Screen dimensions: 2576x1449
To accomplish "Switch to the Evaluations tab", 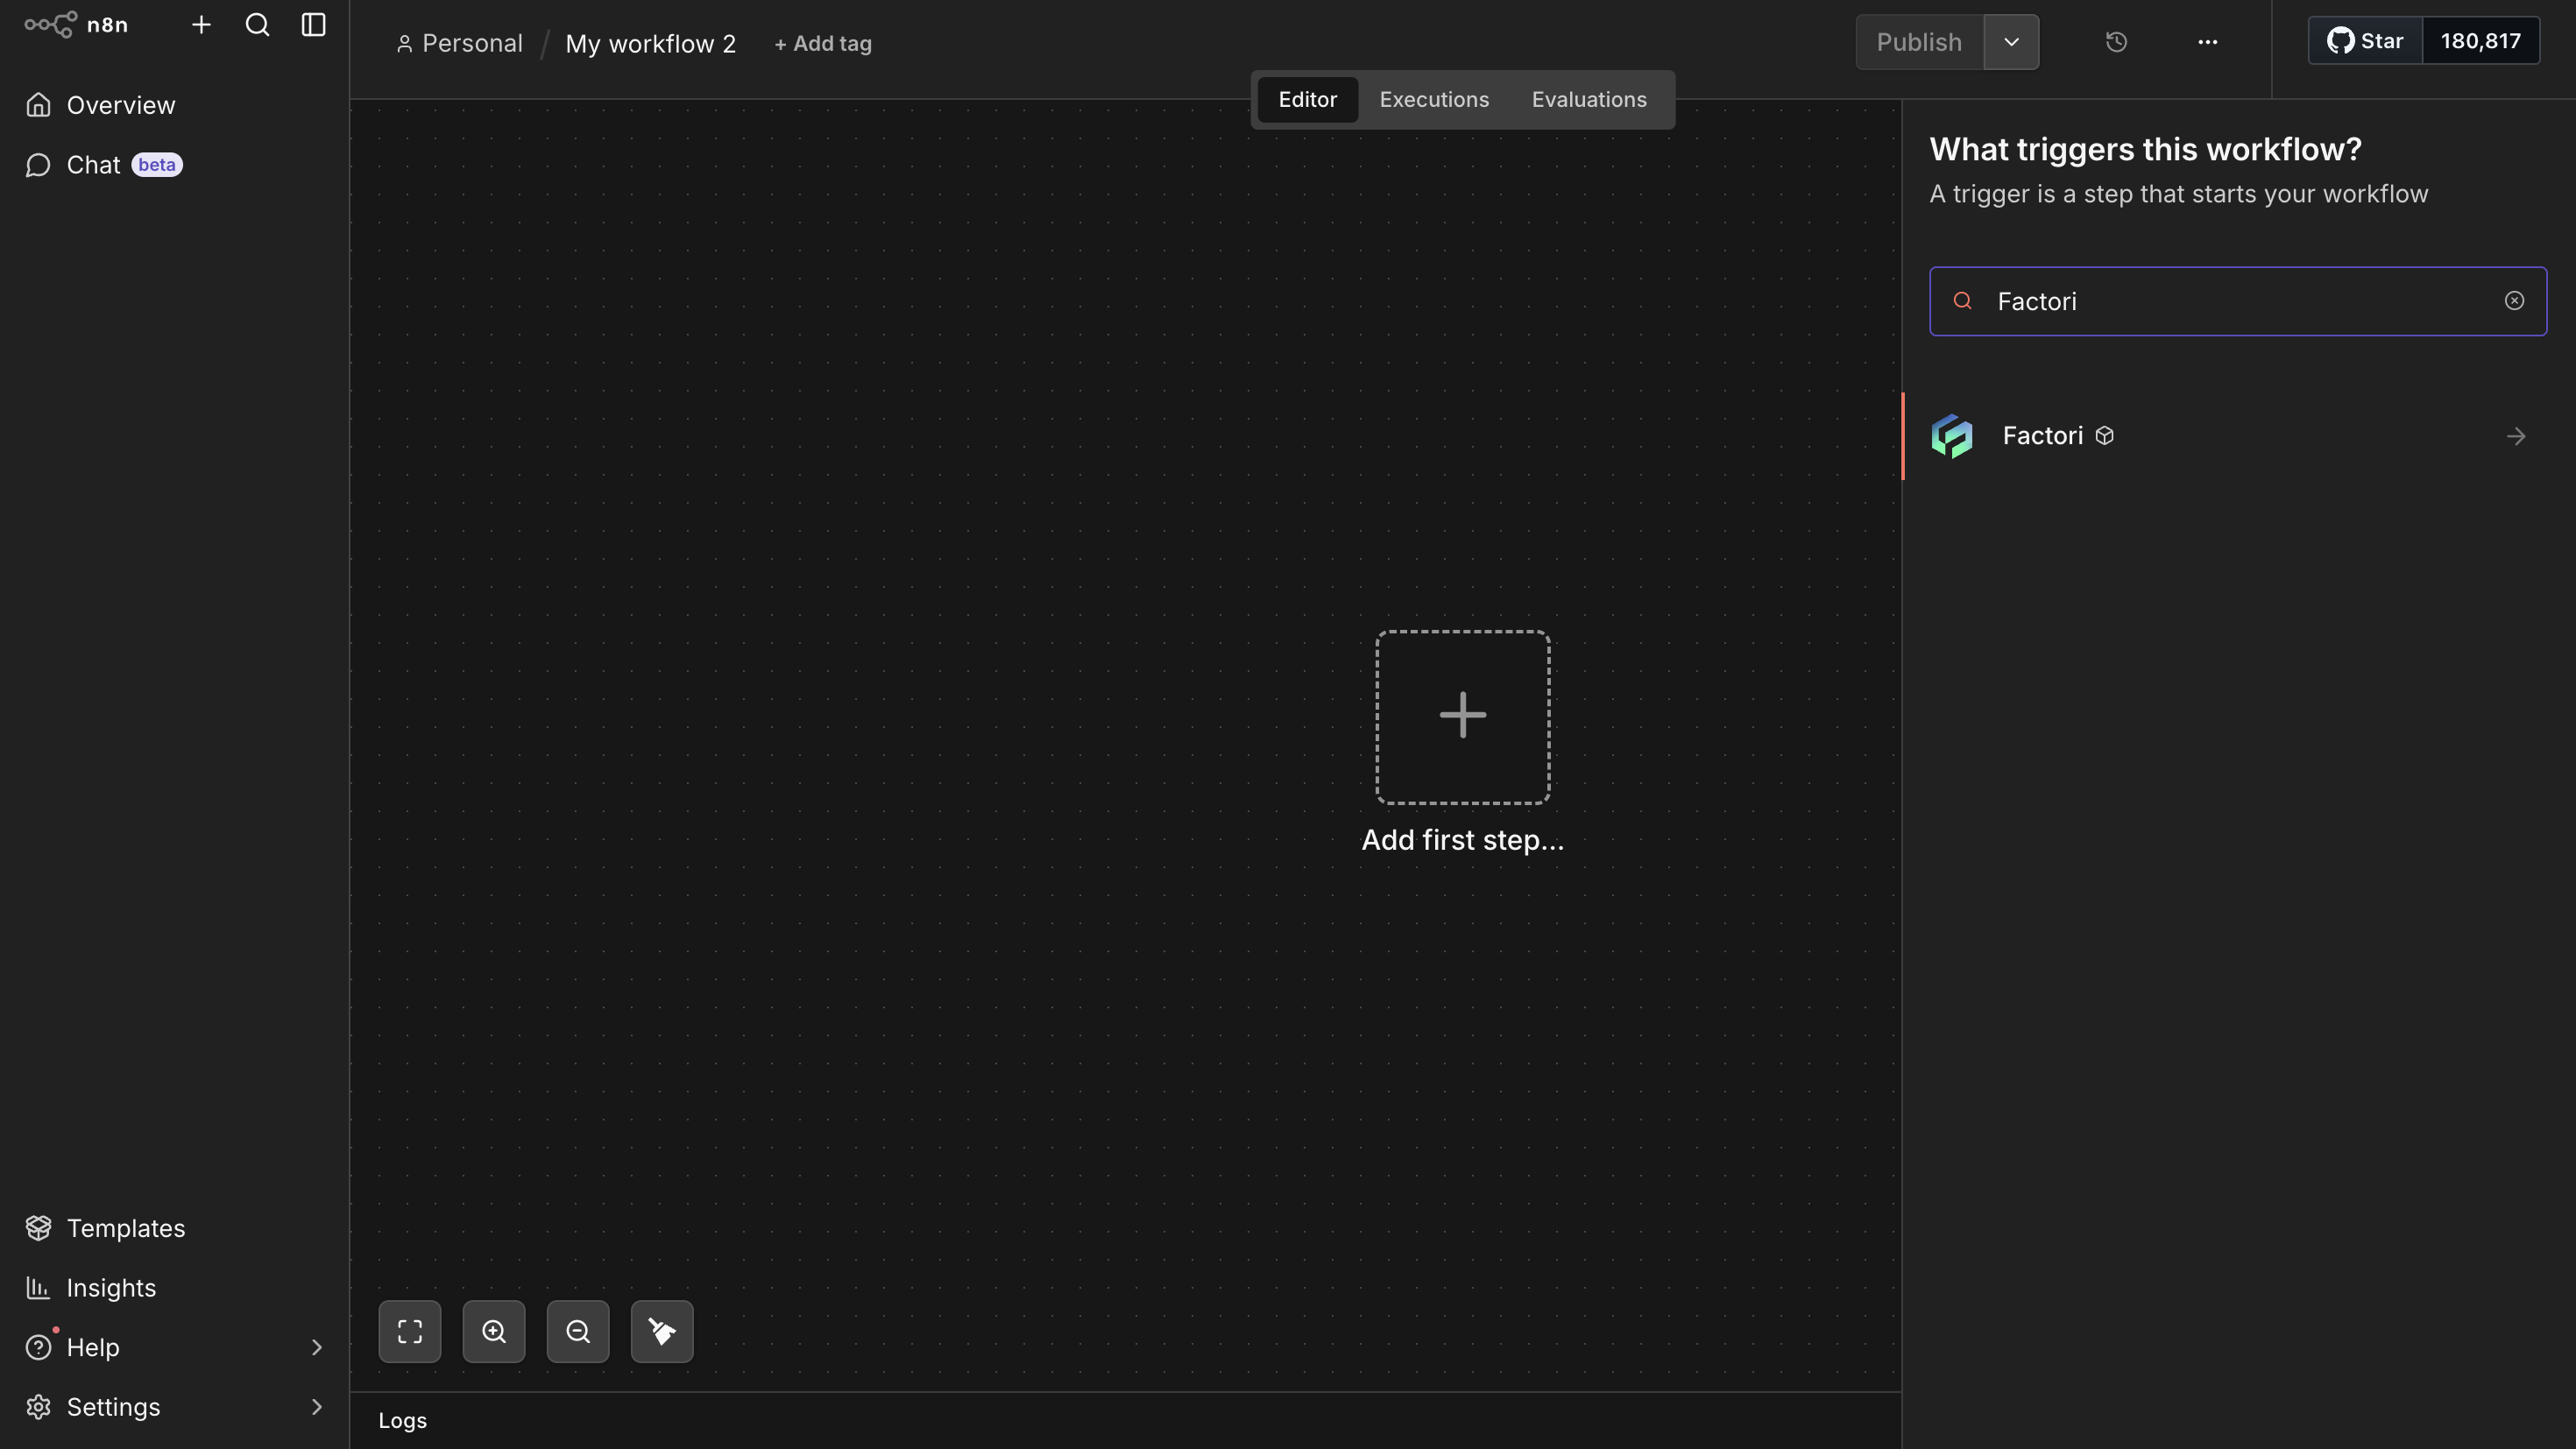I will click(x=1588, y=100).
